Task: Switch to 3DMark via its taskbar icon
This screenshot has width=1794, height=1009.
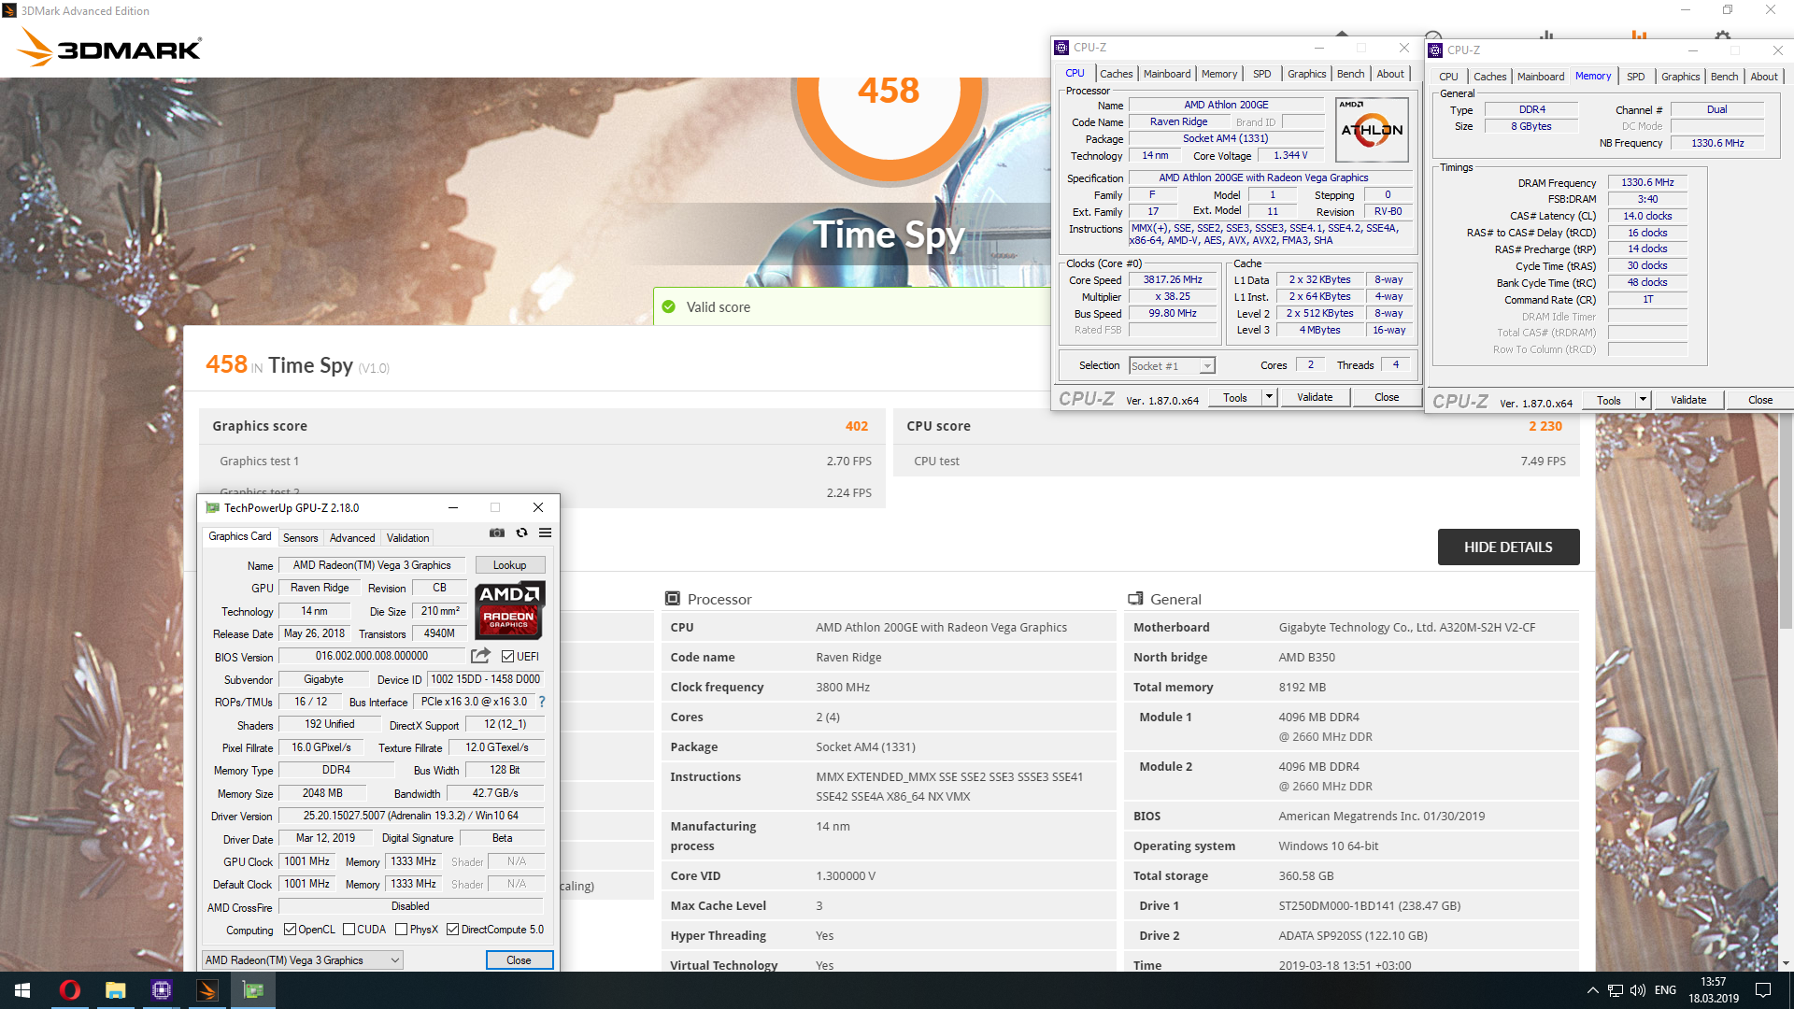Action: point(207,990)
